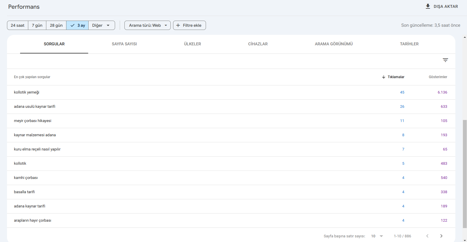Click the scrollbar up arrow
This screenshot has height=242, width=467.
(465, 37)
